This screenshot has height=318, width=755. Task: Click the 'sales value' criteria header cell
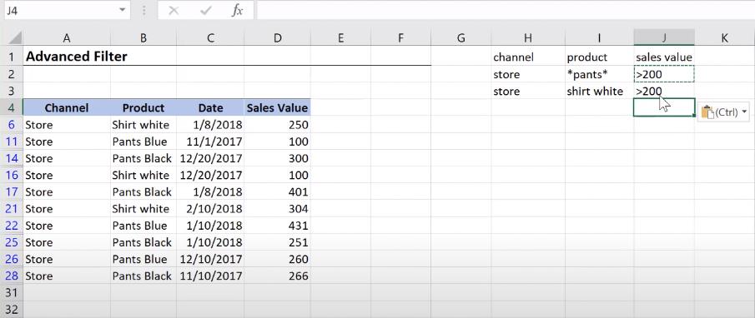[664, 57]
